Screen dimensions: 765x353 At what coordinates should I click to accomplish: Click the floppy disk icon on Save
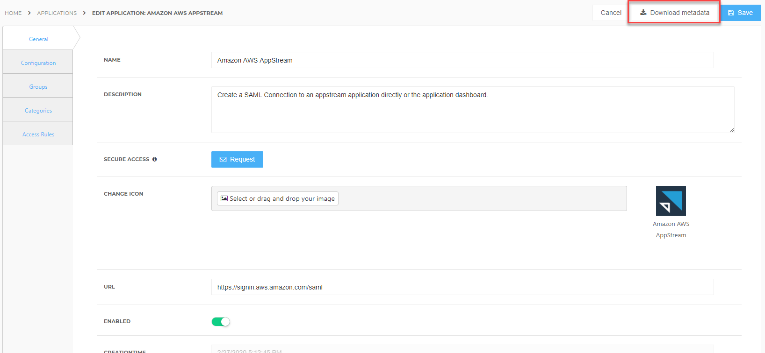[731, 13]
